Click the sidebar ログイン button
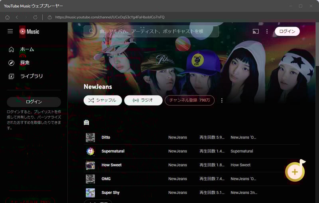Image resolution: width=319 pixels, height=203 pixels. pos(34,102)
